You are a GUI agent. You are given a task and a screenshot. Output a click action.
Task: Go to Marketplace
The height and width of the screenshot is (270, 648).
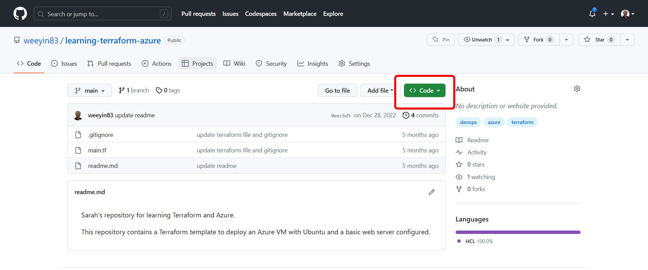click(x=300, y=14)
